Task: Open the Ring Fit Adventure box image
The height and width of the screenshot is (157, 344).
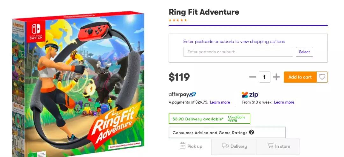Action: click(78, 83)
